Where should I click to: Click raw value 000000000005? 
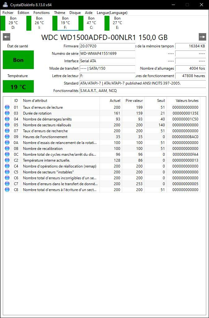pos(185,184)
